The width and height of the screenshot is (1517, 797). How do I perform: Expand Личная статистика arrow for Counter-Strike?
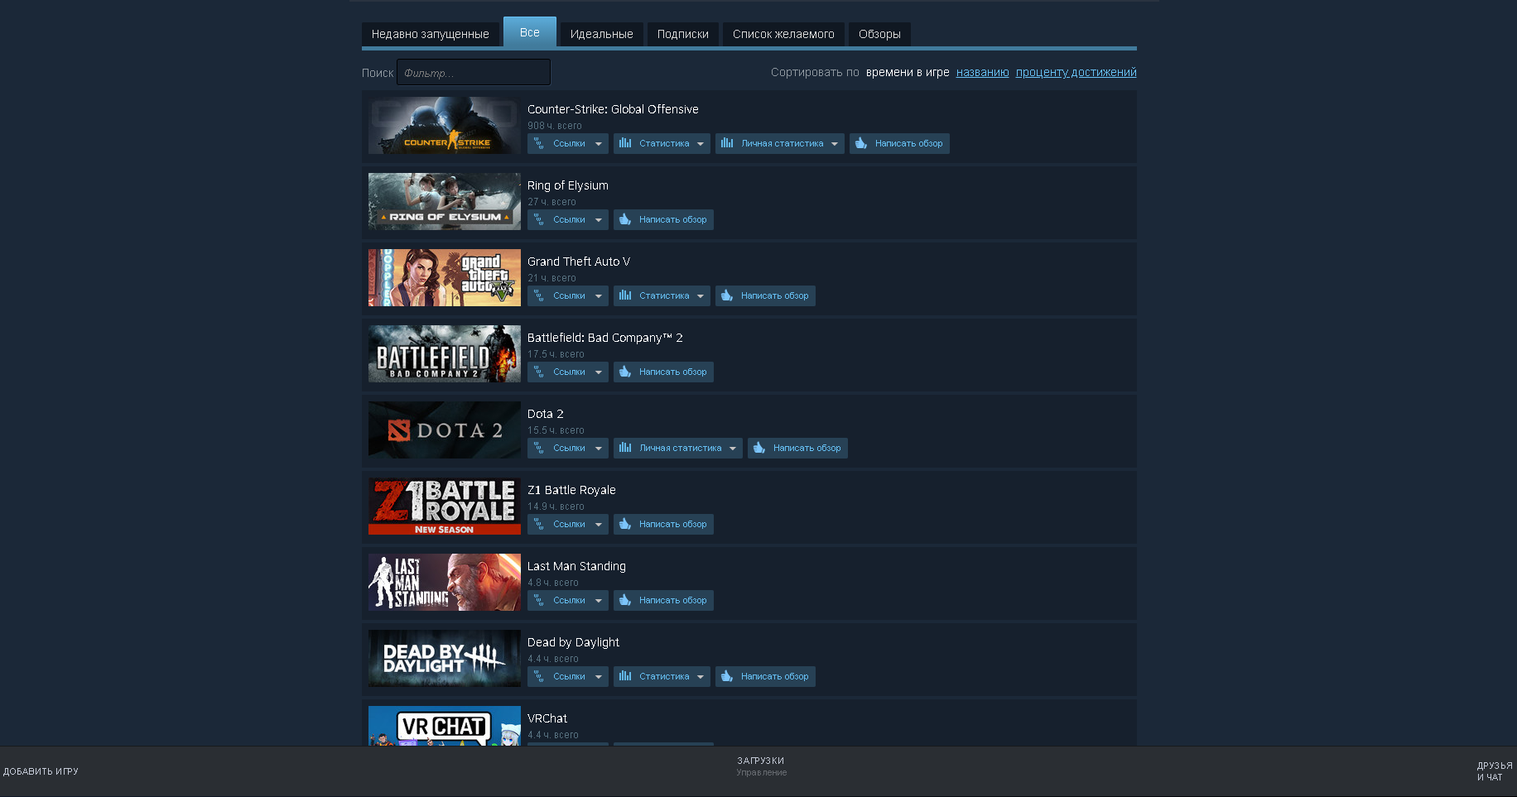coord(835,144)
